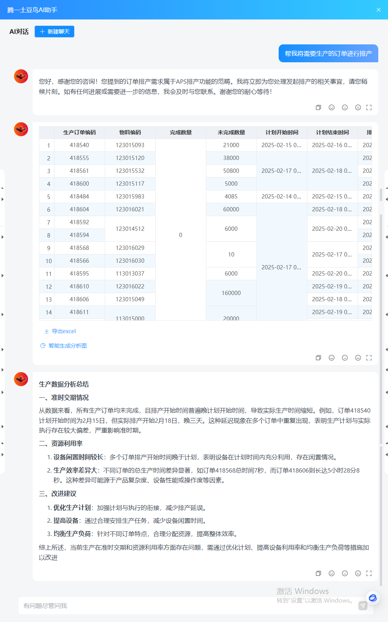Screen dimensions: 388x622
Task: Click plan end cell 2025-02-16
Action: coord(332,145)
